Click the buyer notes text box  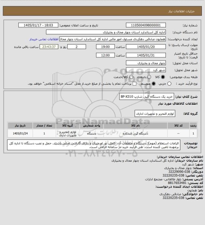(94, 145)
